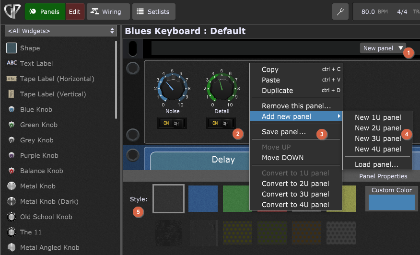Select the Text Label ABC icon
This screenshot has width=420, height=255.
(12, 63)
